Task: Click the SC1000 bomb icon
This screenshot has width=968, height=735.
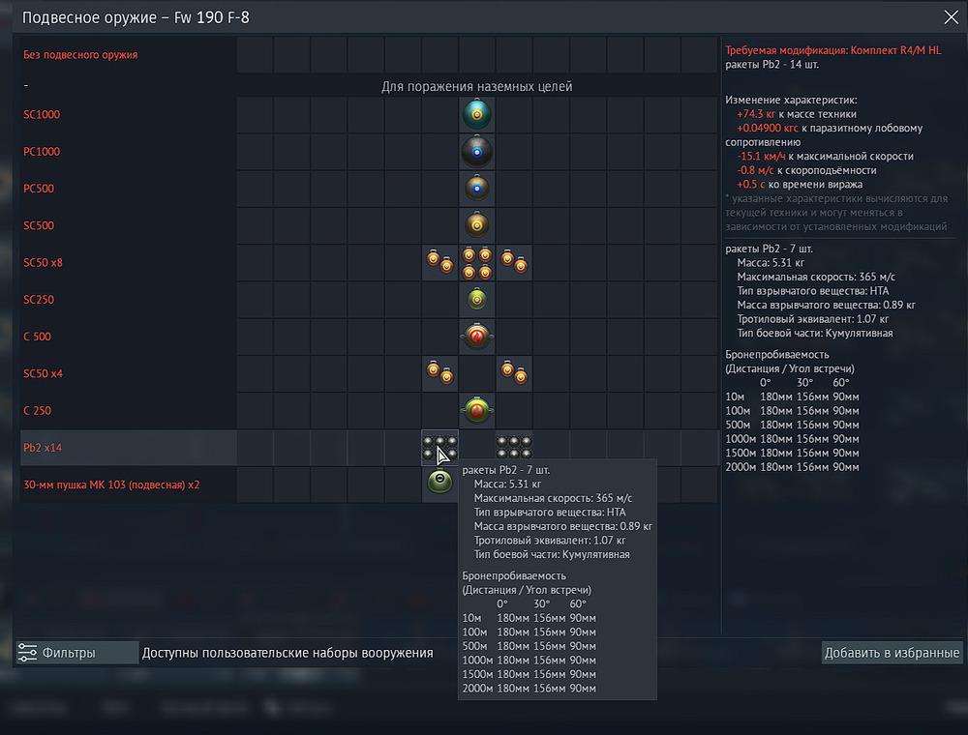Action: coord(476,115)
